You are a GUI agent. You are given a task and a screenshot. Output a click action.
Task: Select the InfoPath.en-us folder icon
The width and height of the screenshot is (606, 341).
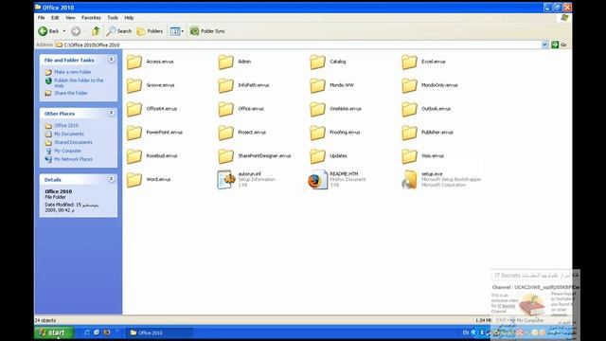(225, 85)
